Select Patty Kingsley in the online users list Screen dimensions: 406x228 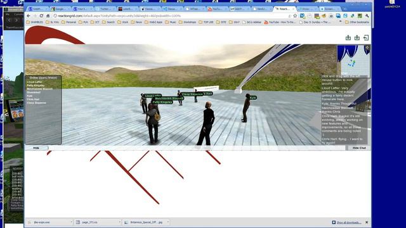(x=36, y=85)
